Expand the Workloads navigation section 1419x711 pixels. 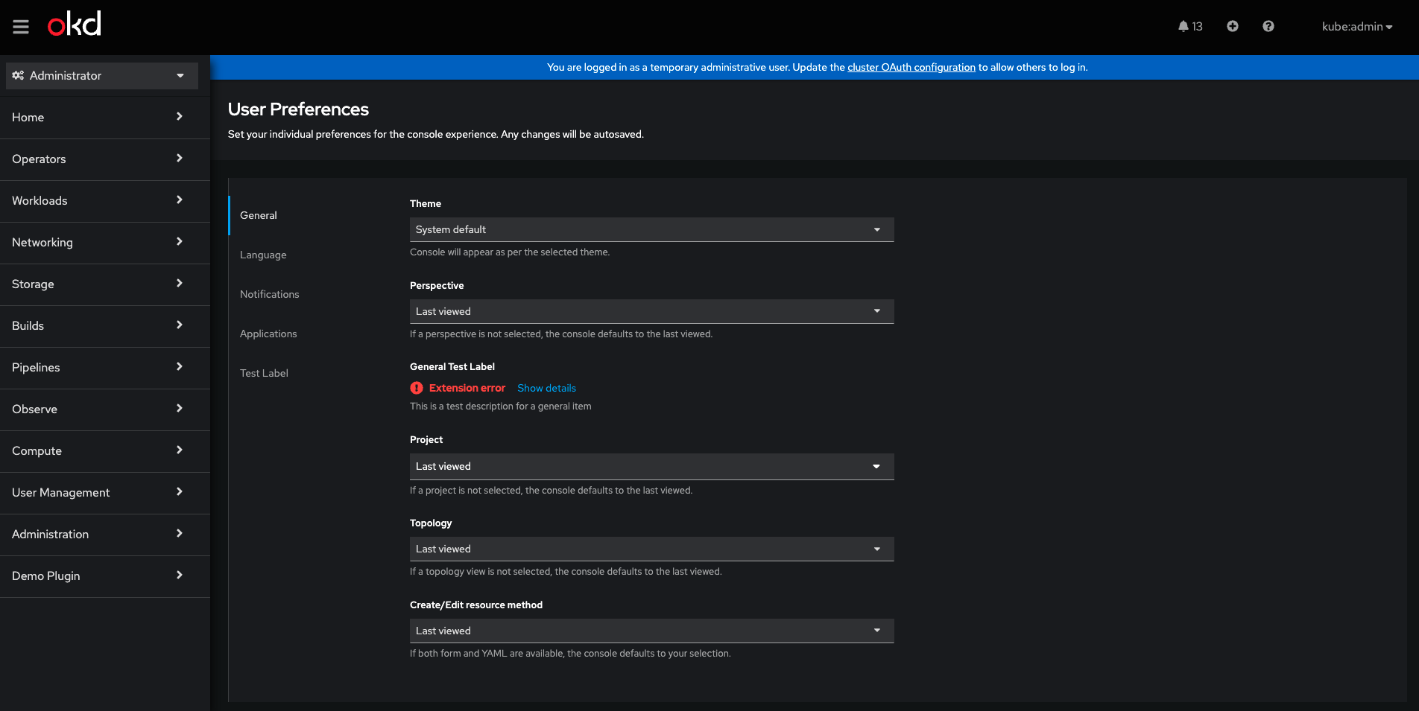(x=97, y=201)
